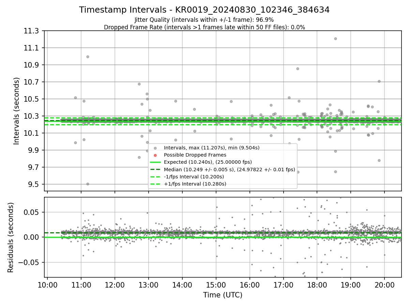The image size is (409, 307).
Task: Click the maximum interval data point near 11.2 seconds
Action: pyautogui.click(x=335, y=39)
